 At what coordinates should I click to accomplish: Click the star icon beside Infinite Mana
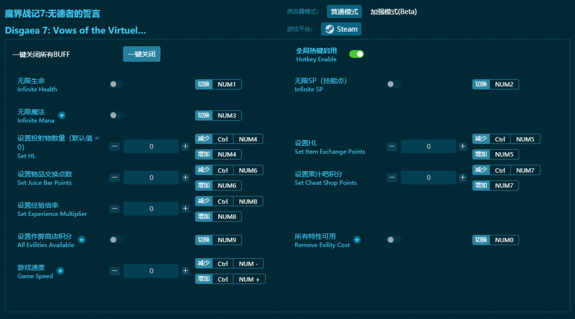(x=62, y=115)
